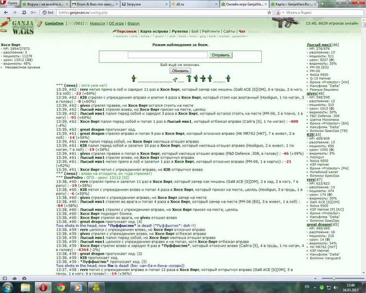Viewport: 366px width, 293px height.
Task: Open player Лысый мвк1 in the right list
Action: pyautogui.click(x=319, y=45)
